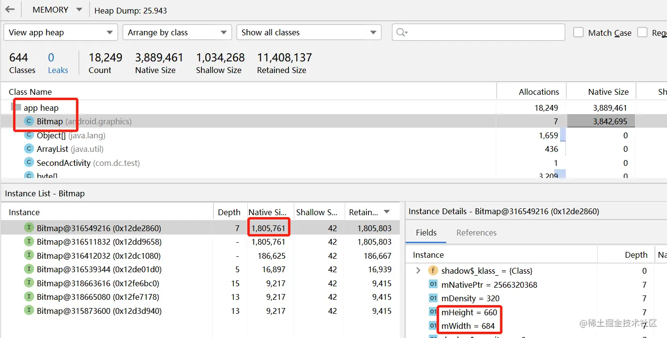This screenshot has width=667, height=338.
Task: Click instance icon for Bitmap@316511832
Action: pyautogui.click(x=29, y=241)
